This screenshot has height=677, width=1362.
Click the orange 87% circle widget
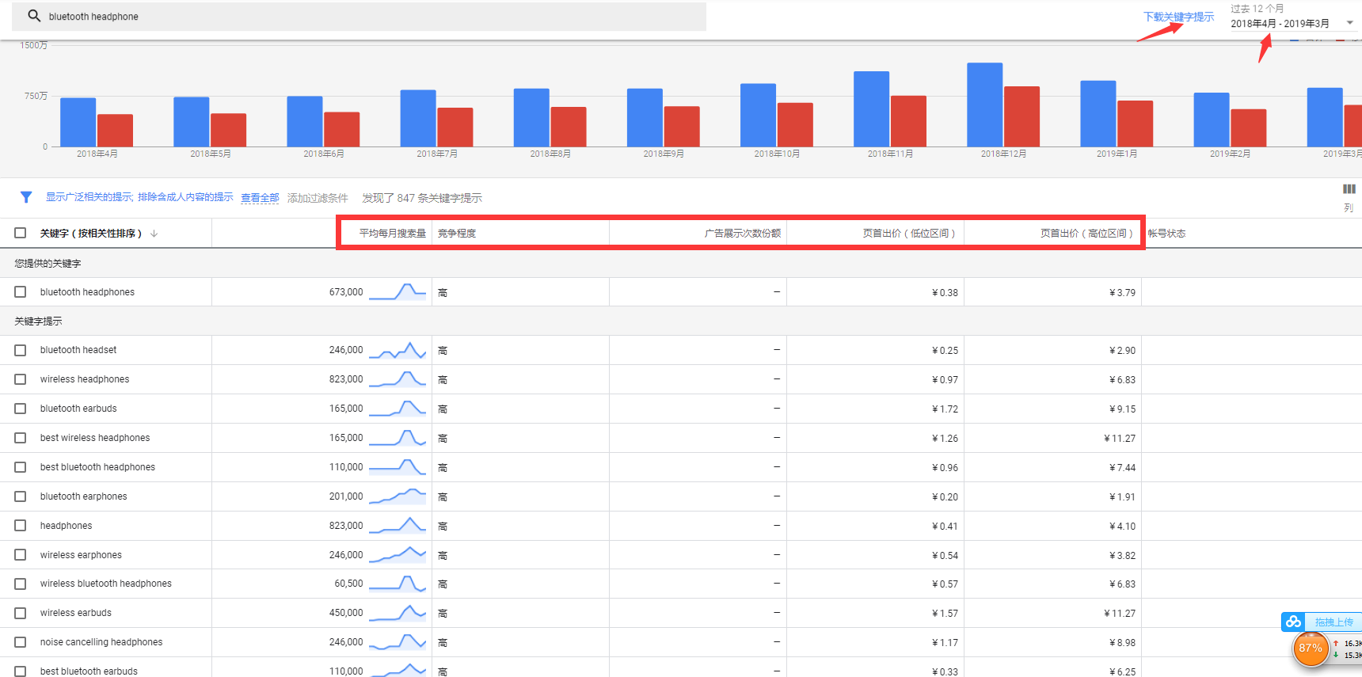1310,648
